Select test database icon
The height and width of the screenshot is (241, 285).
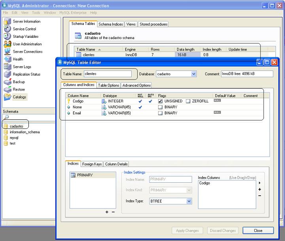coord(6,143)
